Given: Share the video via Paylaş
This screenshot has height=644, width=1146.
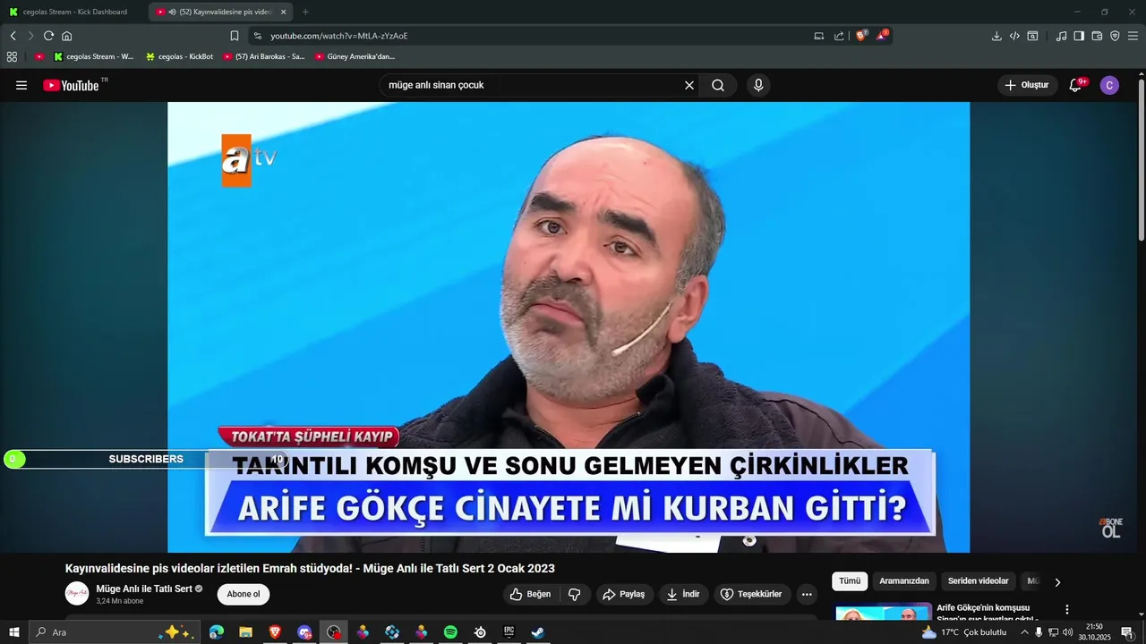Looking at the screenshot, I should 623,594.
